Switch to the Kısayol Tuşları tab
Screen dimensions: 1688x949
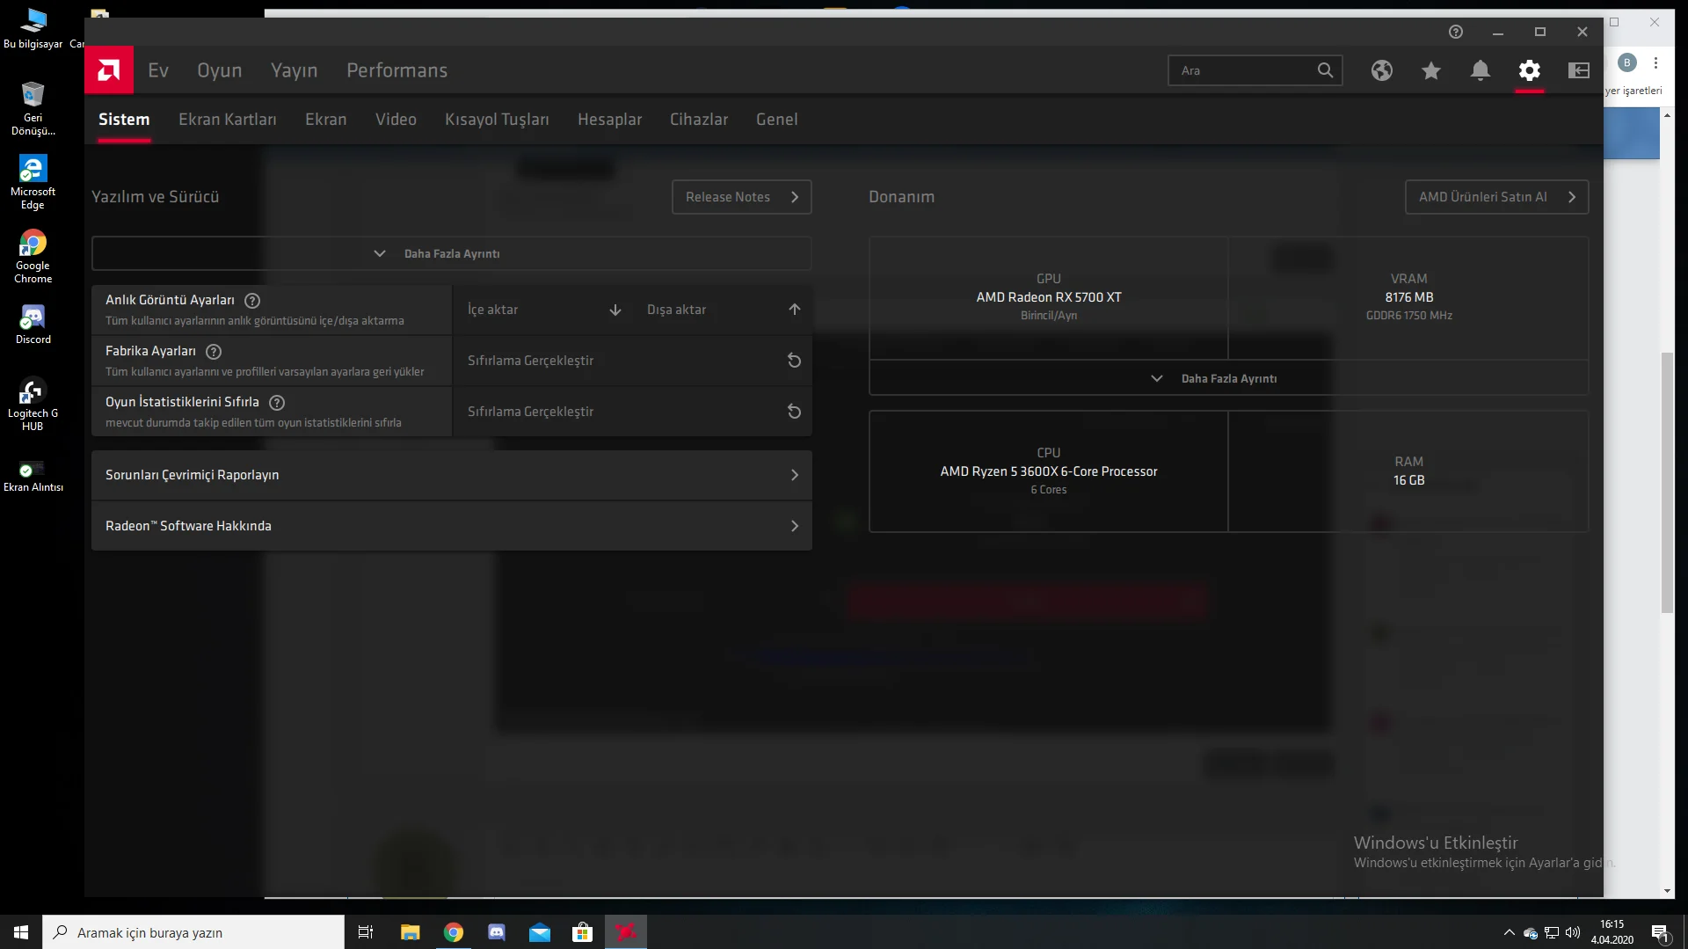coord(497,120)
